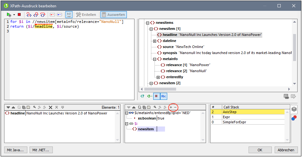The height and width of the screenshot is (157, 302).
Task: Expand the enteredBy tree node
Action: tap(158, 77)
